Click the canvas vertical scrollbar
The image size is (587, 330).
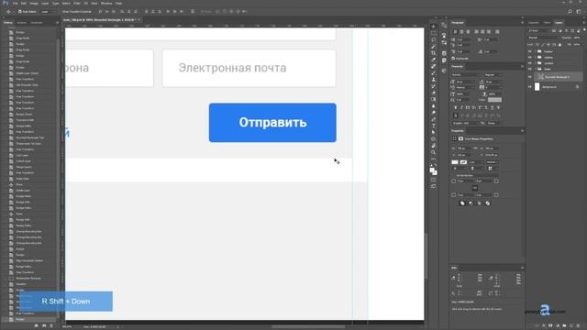click(426, 257)
